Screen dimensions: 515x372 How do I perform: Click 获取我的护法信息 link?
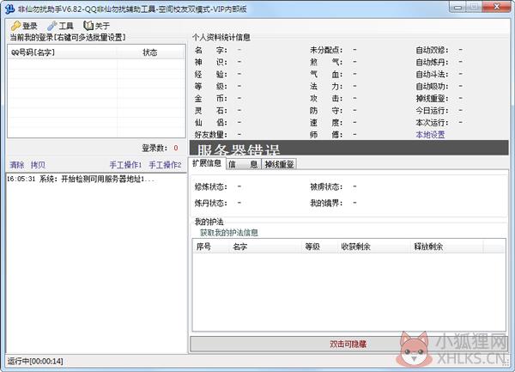229,233
